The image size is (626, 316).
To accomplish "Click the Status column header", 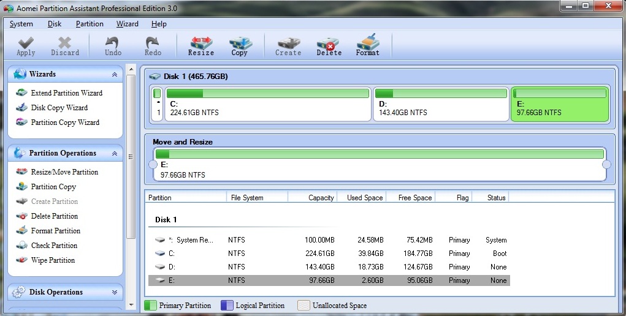I will 490,197.
